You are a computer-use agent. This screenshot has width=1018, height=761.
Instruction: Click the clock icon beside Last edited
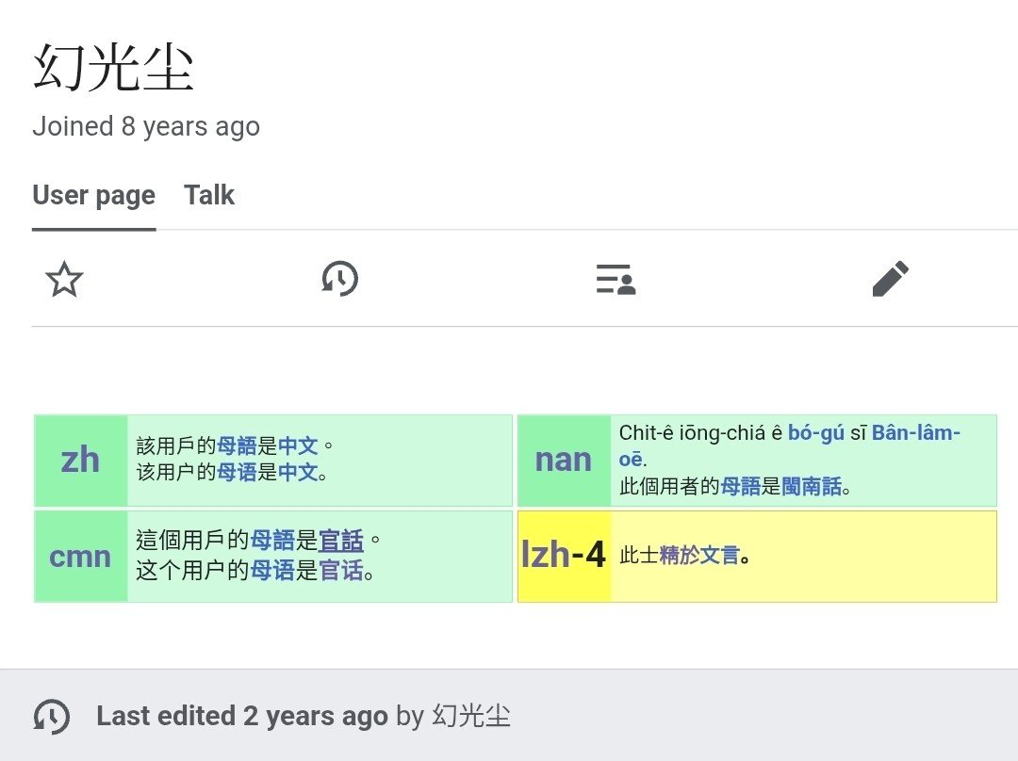(x=51, y=716)
